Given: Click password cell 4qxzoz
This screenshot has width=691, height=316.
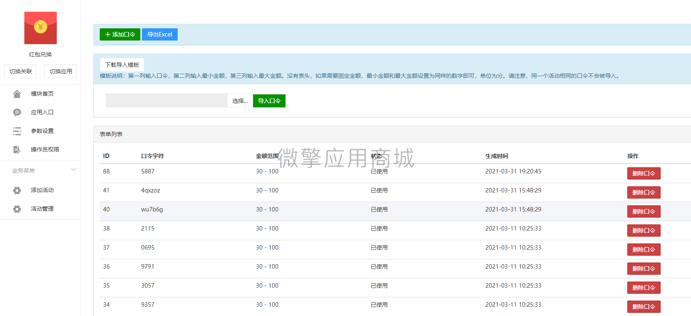Looking at the screenshot, I should [150, 190].
